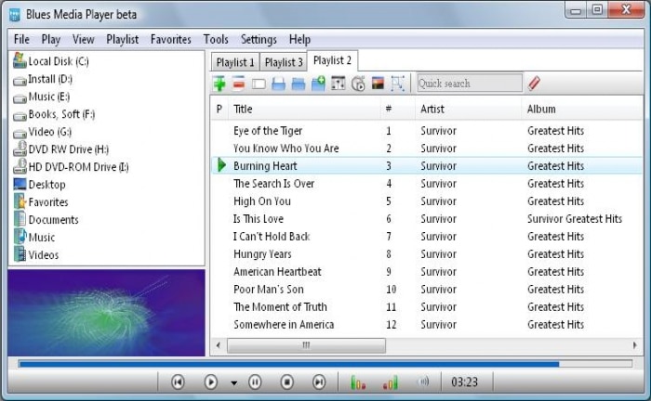Click the sort columns toolbar icon
The width and height of the screenshot is (651, 401).
pyautogui.click(x=338, y=84)
